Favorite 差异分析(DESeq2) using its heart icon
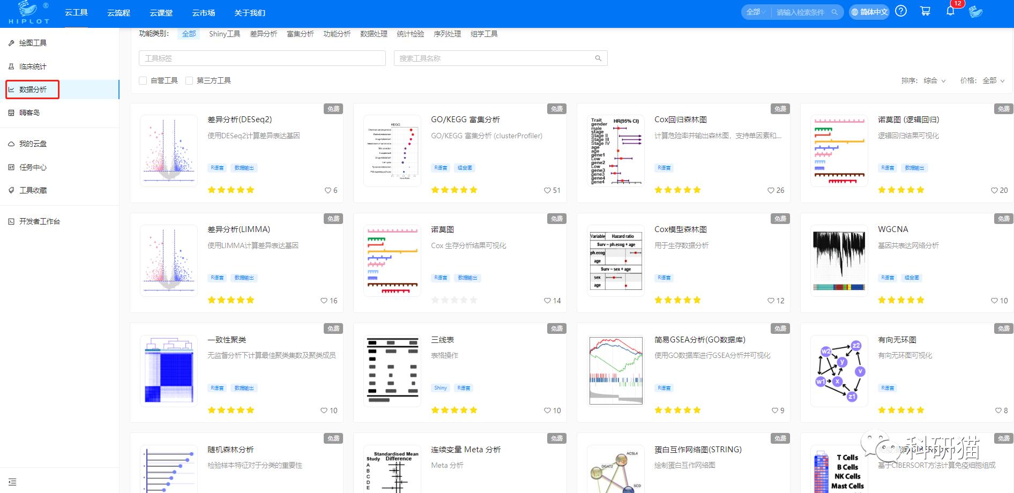The height and width of the screenshot is (493, 1014). tap(327, 190)
